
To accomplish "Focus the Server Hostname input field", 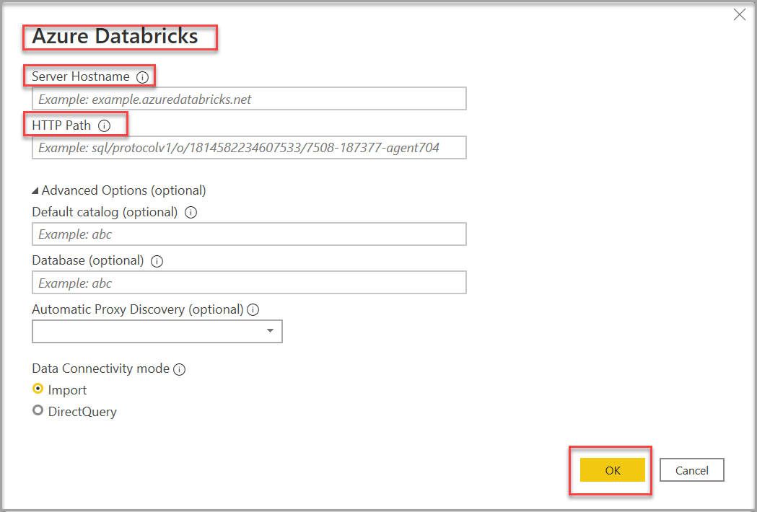I will tap(249, 99).
